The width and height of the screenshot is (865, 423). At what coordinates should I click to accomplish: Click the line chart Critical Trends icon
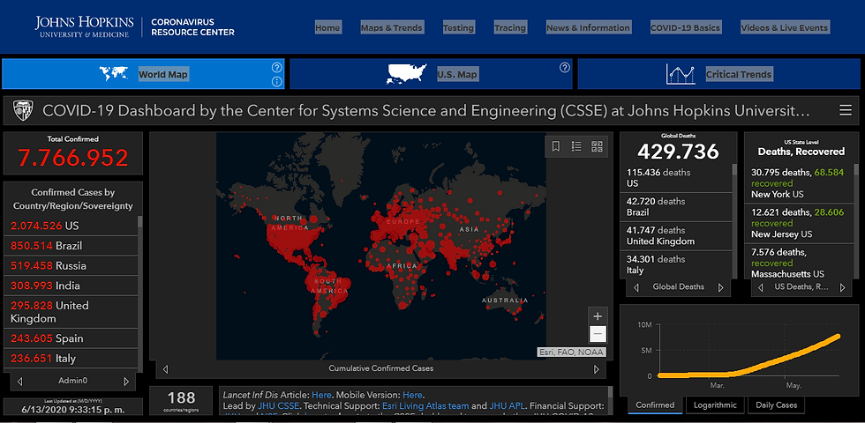click(x=681, y=74)
